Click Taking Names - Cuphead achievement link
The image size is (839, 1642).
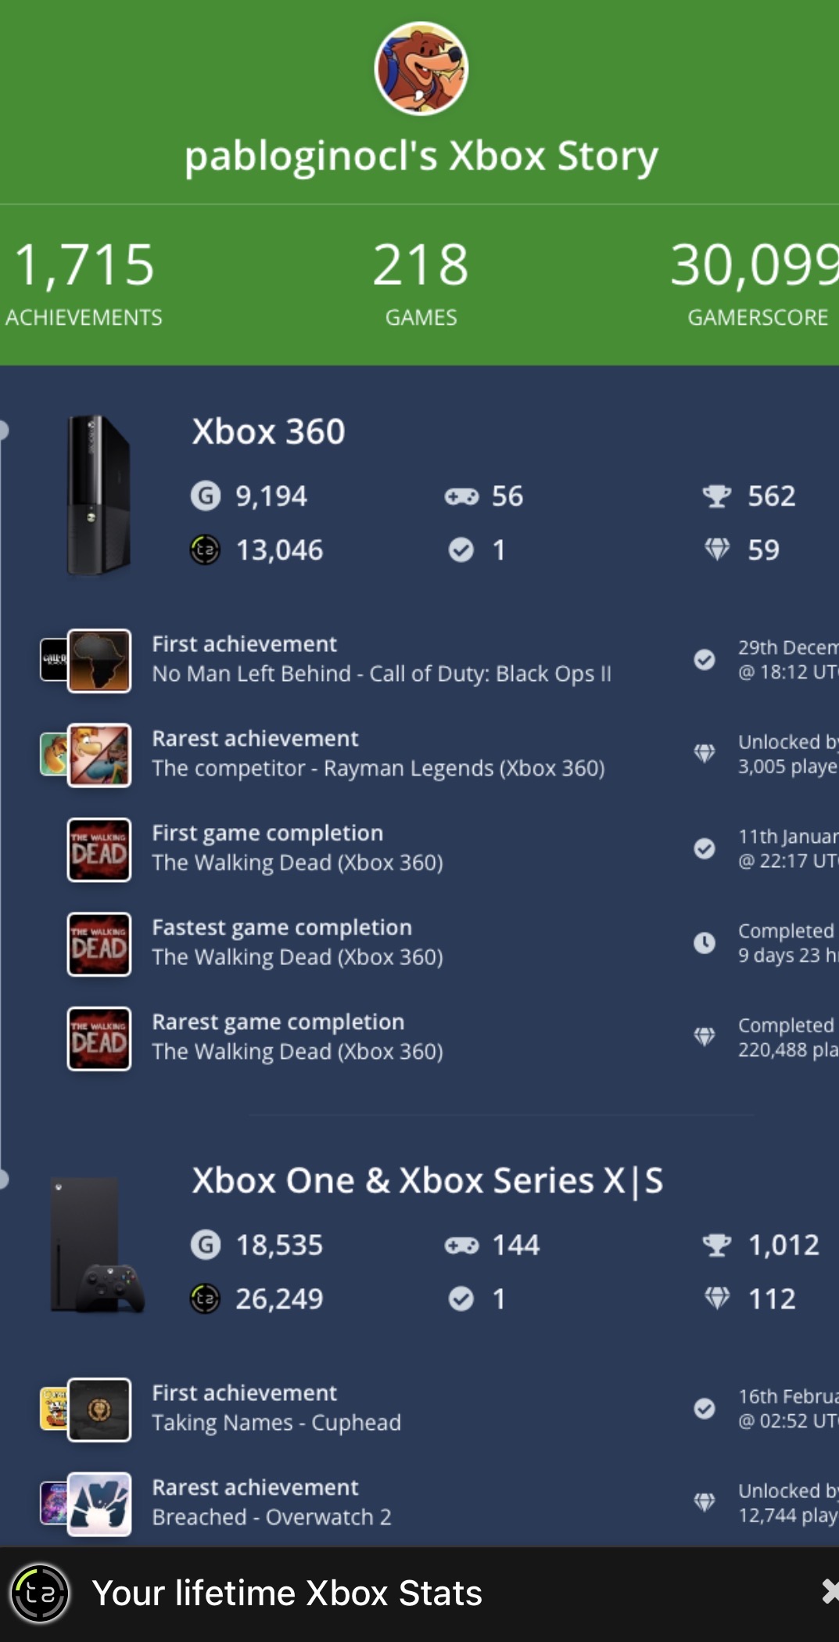point(276,1422)
